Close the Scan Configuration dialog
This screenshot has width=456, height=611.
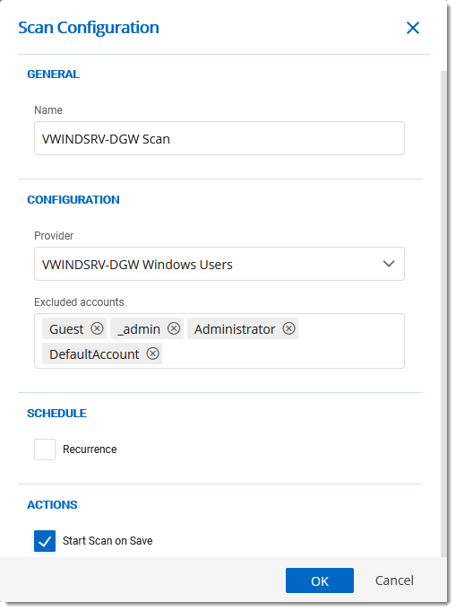[x=413, y=28]
